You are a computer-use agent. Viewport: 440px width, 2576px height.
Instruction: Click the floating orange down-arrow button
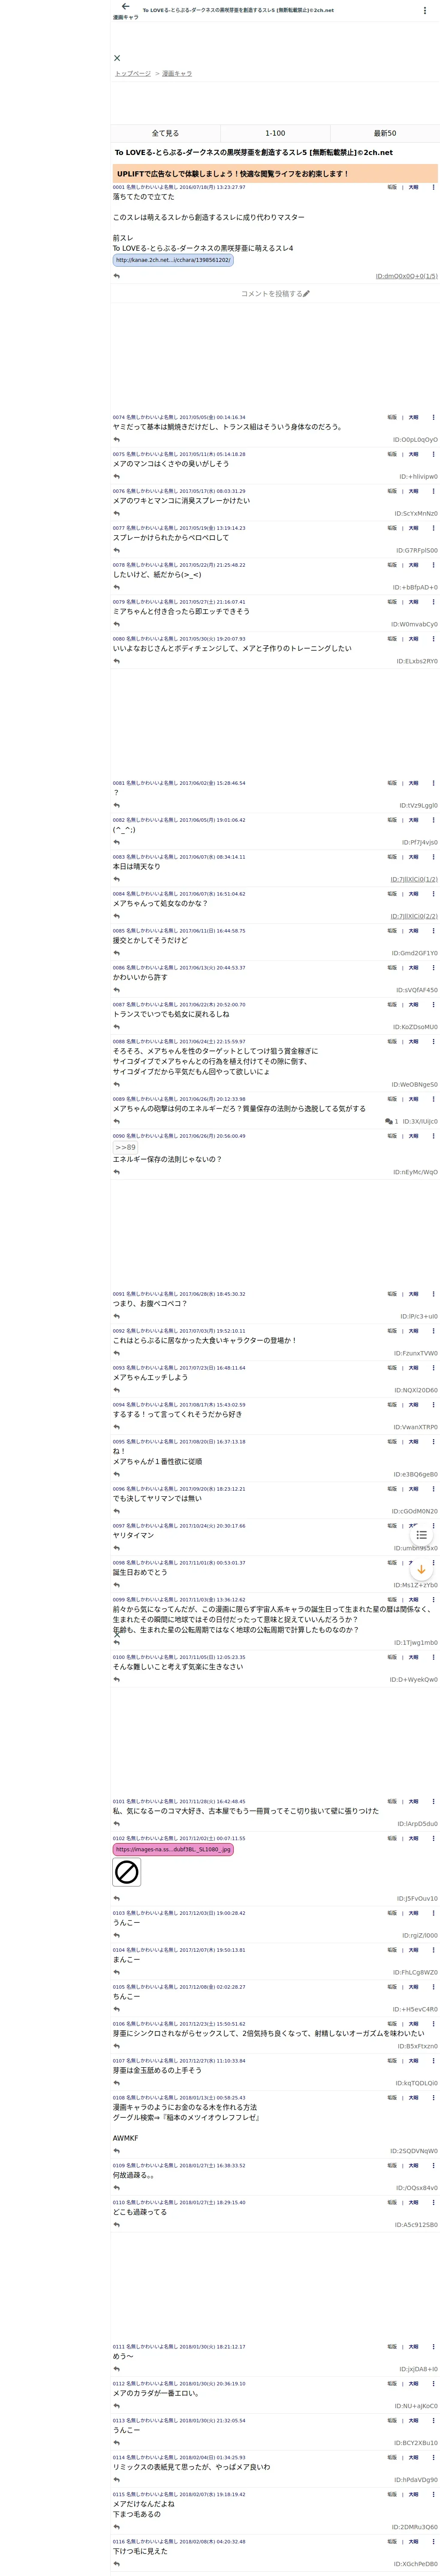pyautogui.click(x=421, y=1570)
